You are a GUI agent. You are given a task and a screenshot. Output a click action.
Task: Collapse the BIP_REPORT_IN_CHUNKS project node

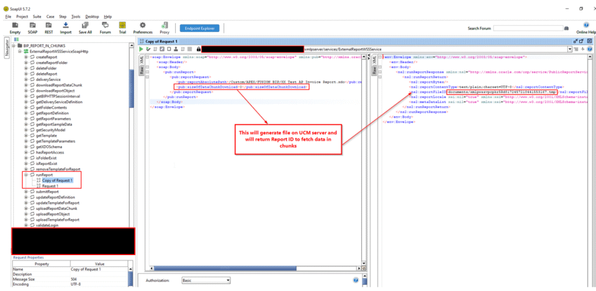tap(14, 45)
